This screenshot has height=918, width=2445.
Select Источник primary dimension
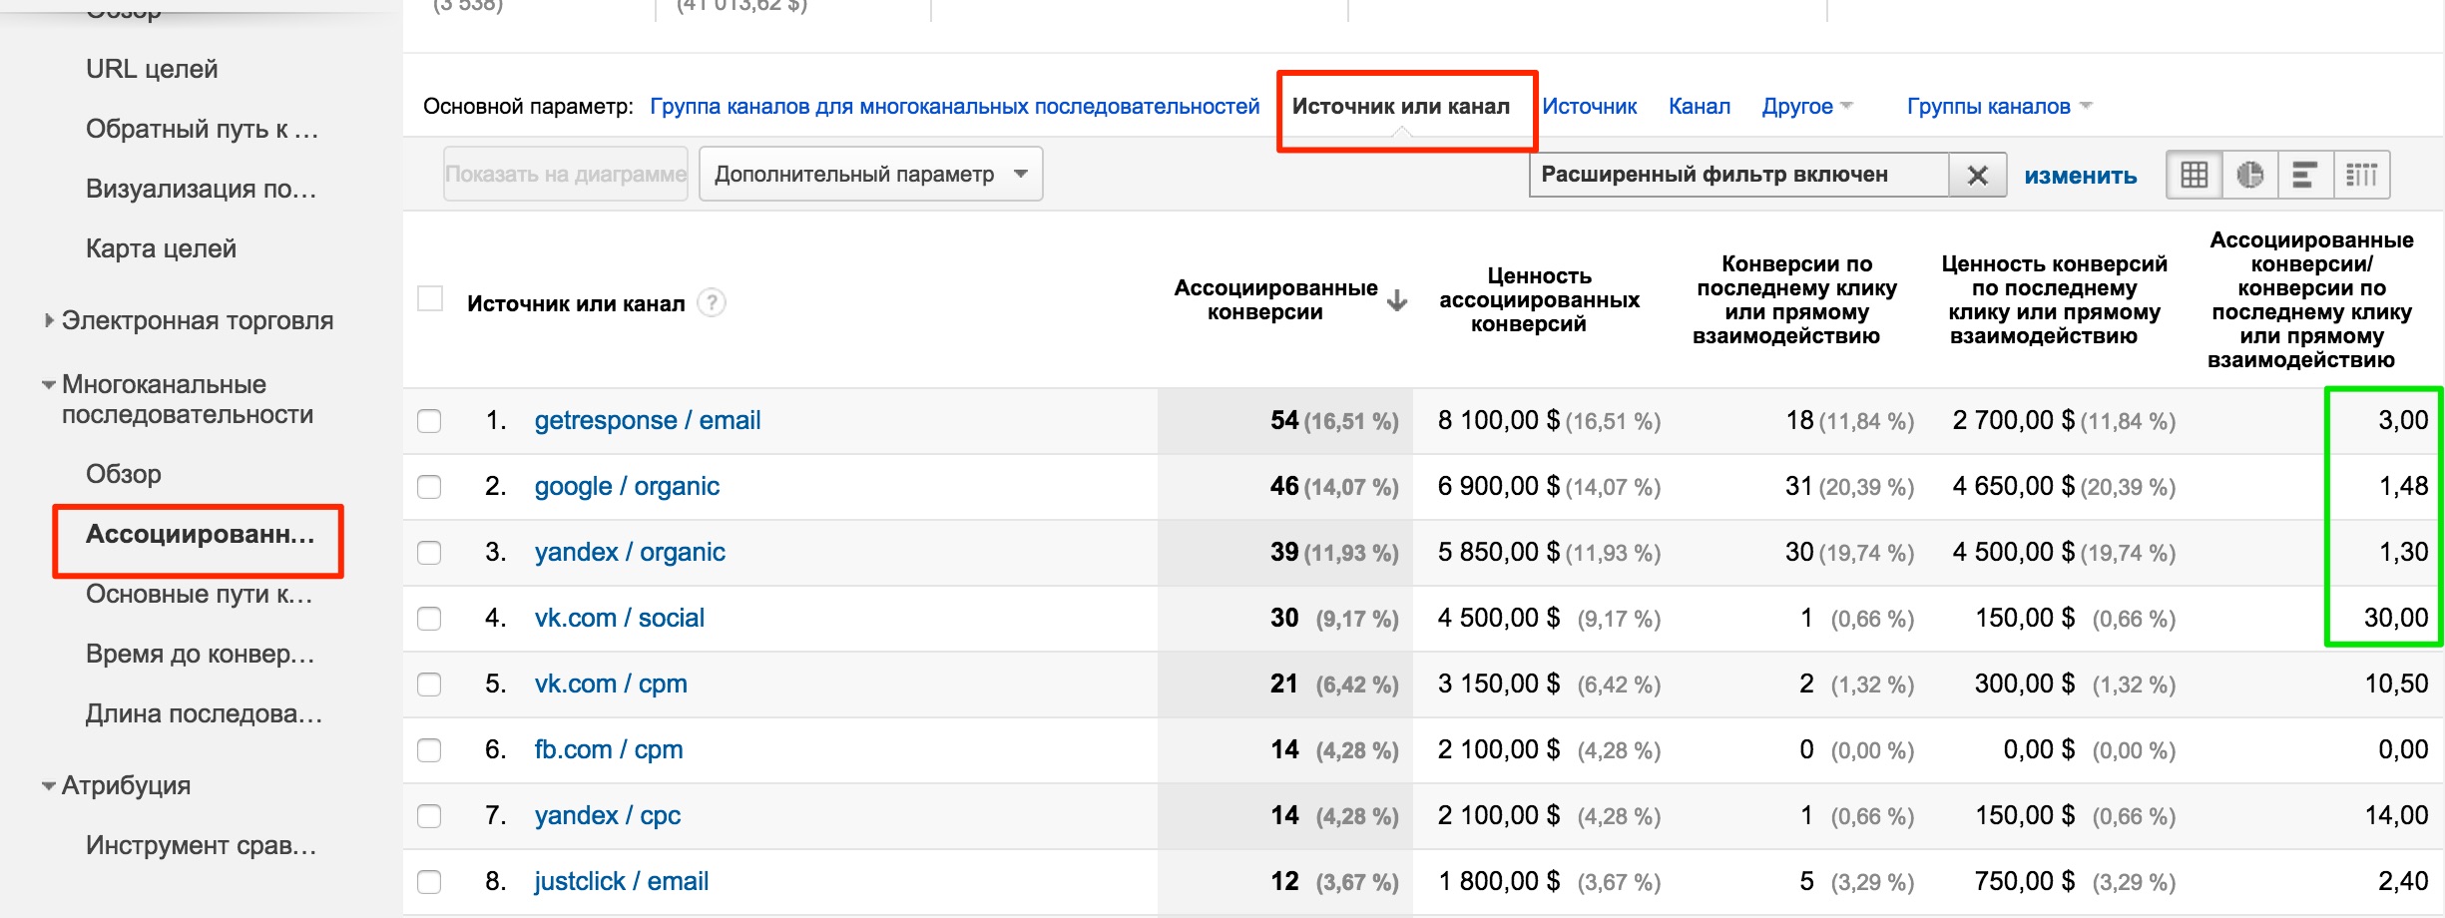pos(1589,107)
